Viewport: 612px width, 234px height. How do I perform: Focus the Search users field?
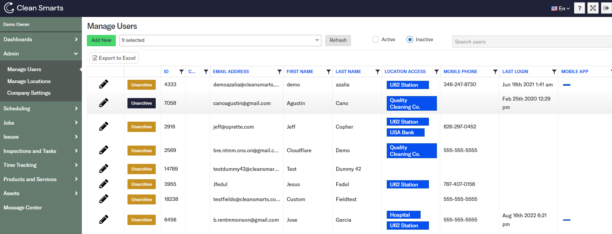(x=531, y=42)
